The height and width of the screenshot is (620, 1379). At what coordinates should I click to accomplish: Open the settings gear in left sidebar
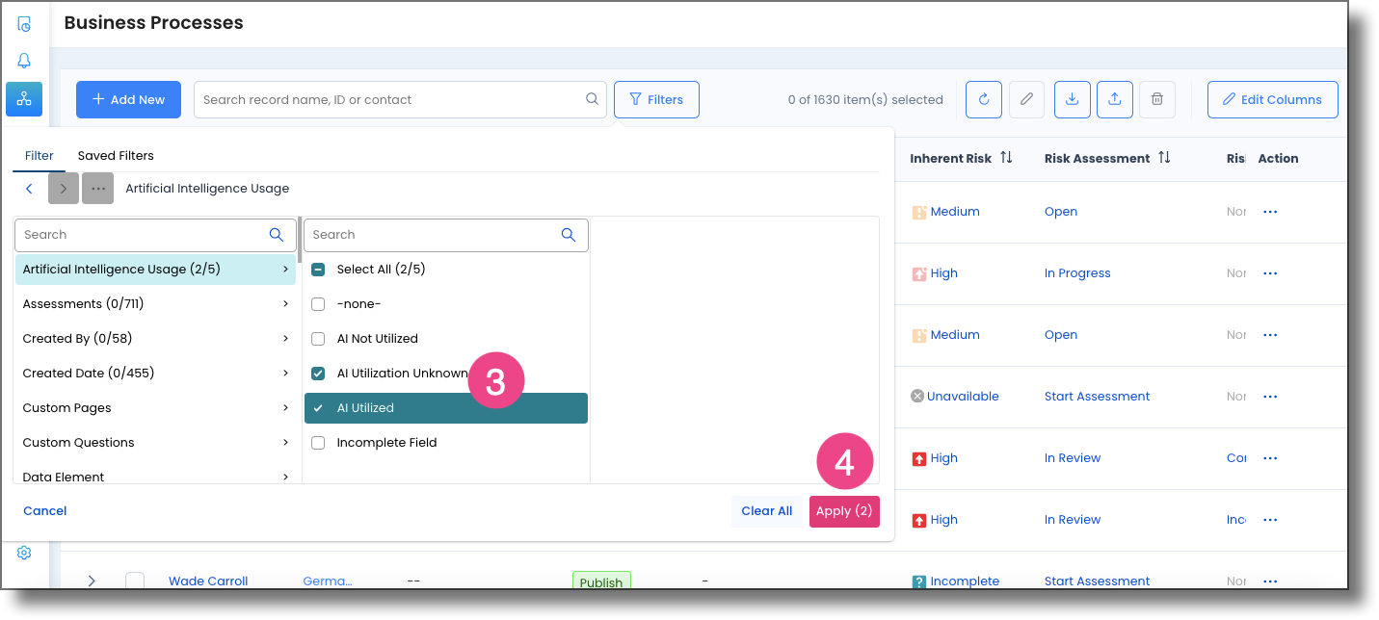[24, 553]
